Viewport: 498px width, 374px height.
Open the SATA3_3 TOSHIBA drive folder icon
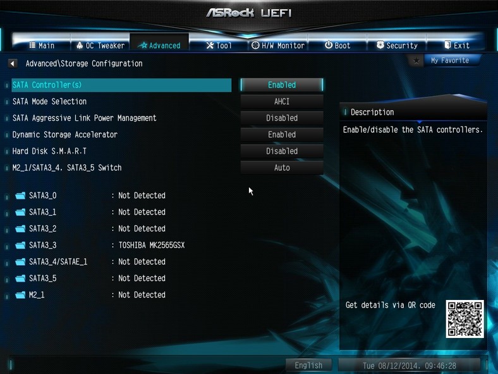pos(20,245)
